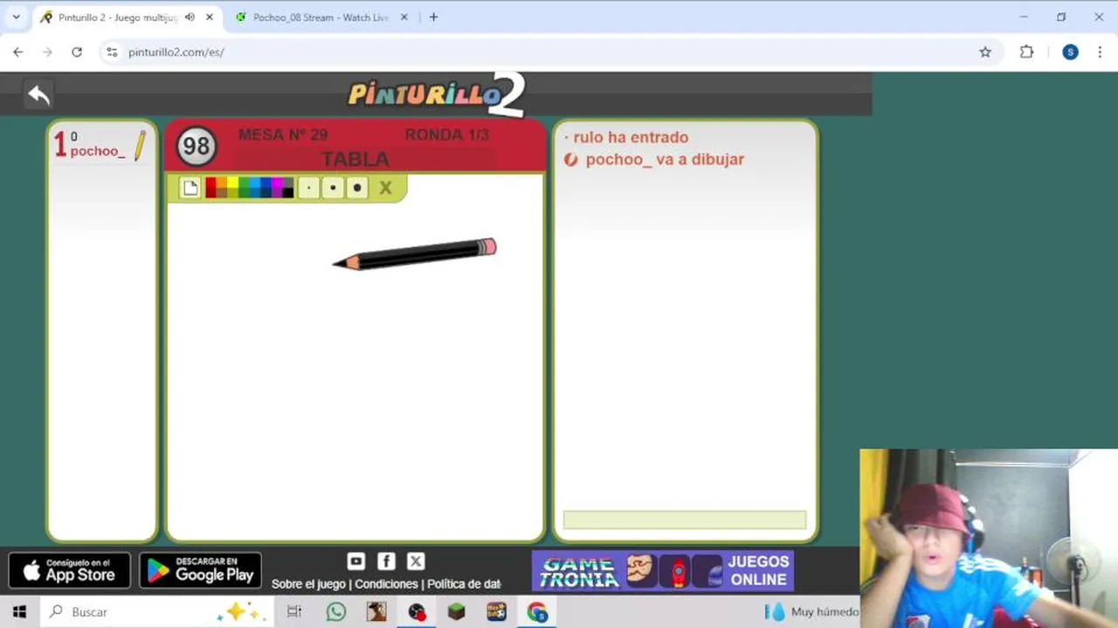
Task: Select the medium brush size dot
Action: pyautogui.click(x=333, y=188)
